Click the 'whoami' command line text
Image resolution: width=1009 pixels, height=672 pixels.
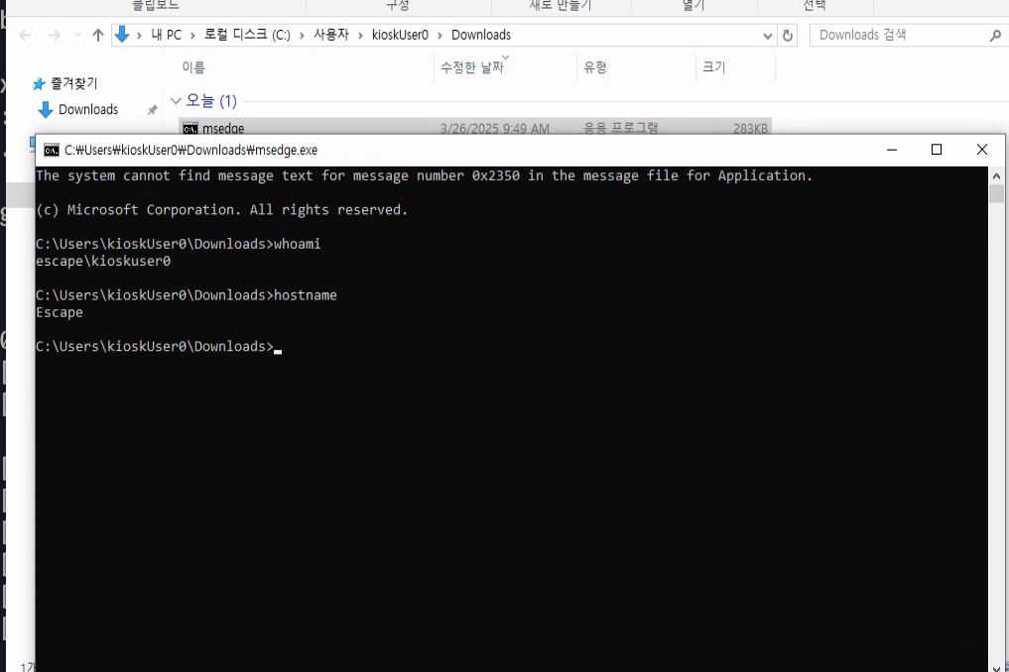(x=179, y=244)
